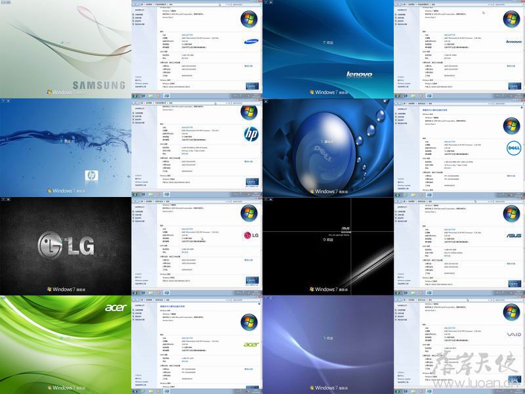Open Windows Update link in Acer system window
Screen dimensions: 525x394
click(x=141, y=382)
